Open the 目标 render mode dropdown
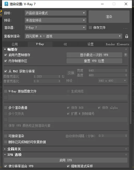134x170 pixels. point(56,13)
